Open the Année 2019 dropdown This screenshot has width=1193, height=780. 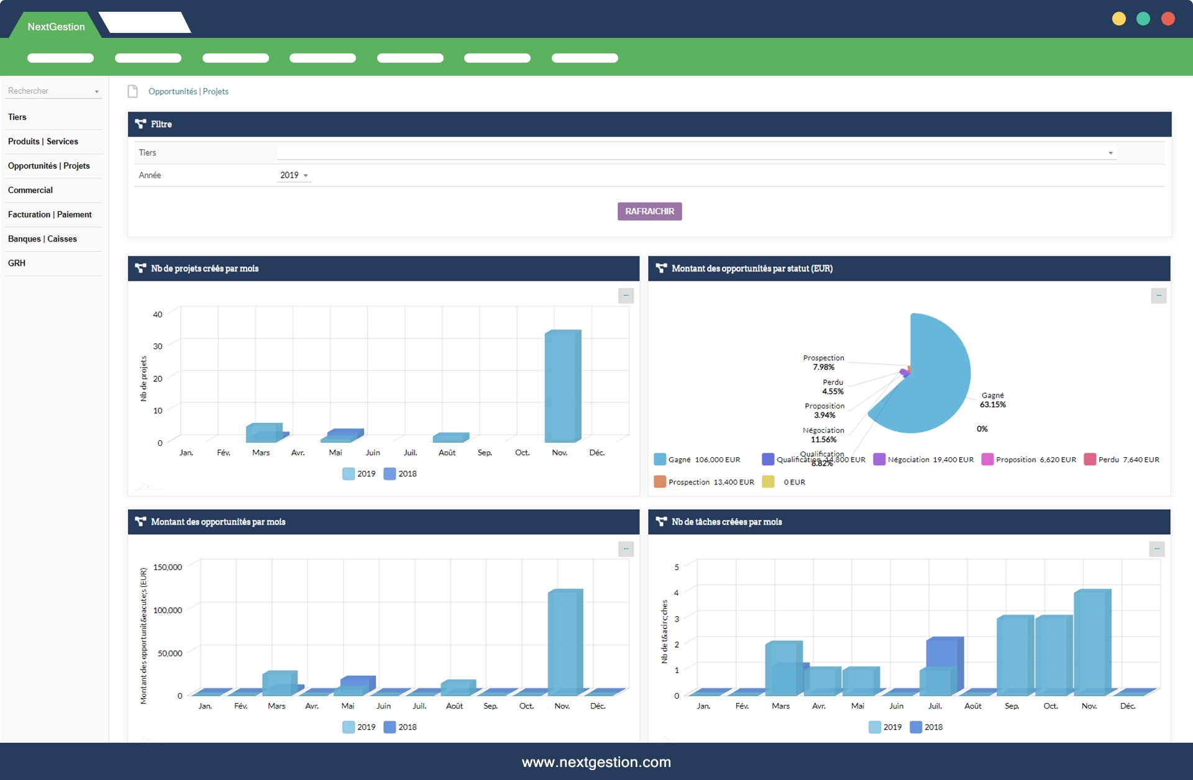(294, 175)
